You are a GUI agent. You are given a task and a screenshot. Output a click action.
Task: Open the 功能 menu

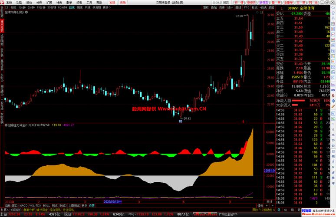[x=19, y=3]
